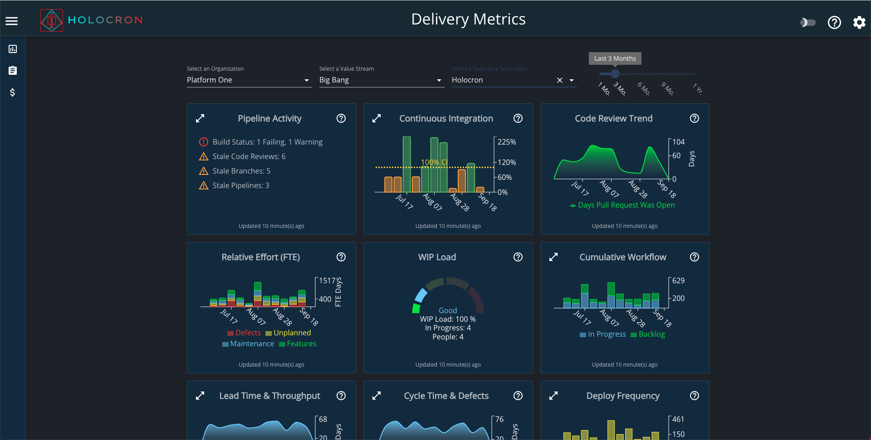Viewport: 871px width, 440px height.
Task: Click the 'WIP Load: 100 %' text
Action: coord(448,319)
